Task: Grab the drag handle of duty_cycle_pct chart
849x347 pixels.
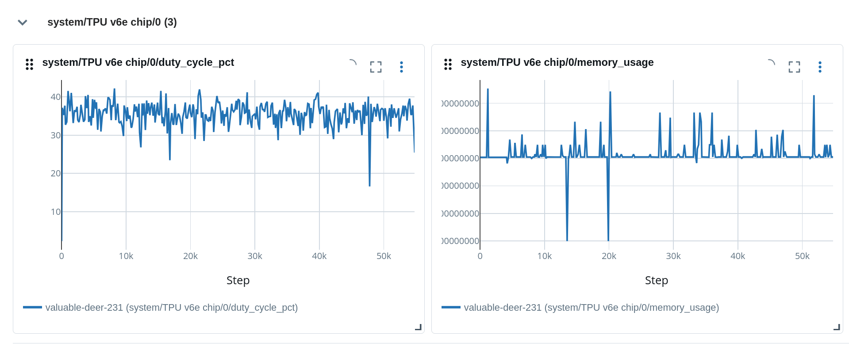Action: coord(30,65)
